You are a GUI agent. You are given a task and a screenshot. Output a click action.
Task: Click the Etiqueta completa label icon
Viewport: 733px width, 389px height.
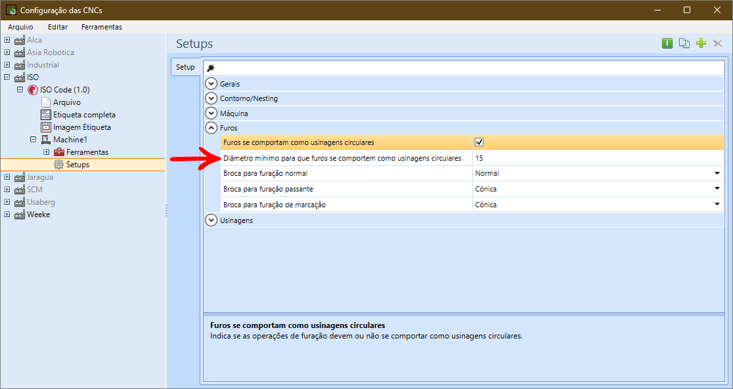[x=46, y=115]
